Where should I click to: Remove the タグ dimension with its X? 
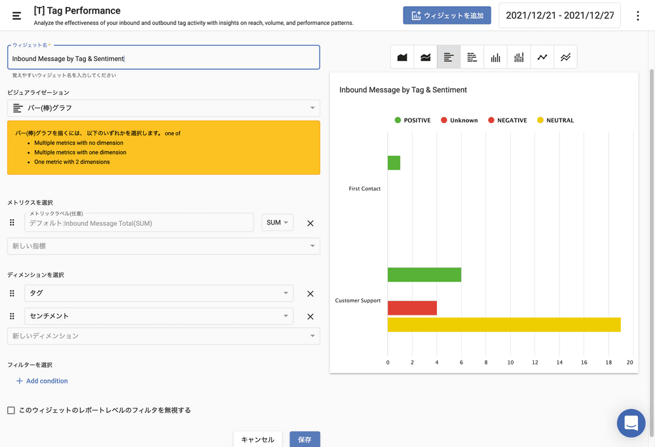(x=310, y=294)
